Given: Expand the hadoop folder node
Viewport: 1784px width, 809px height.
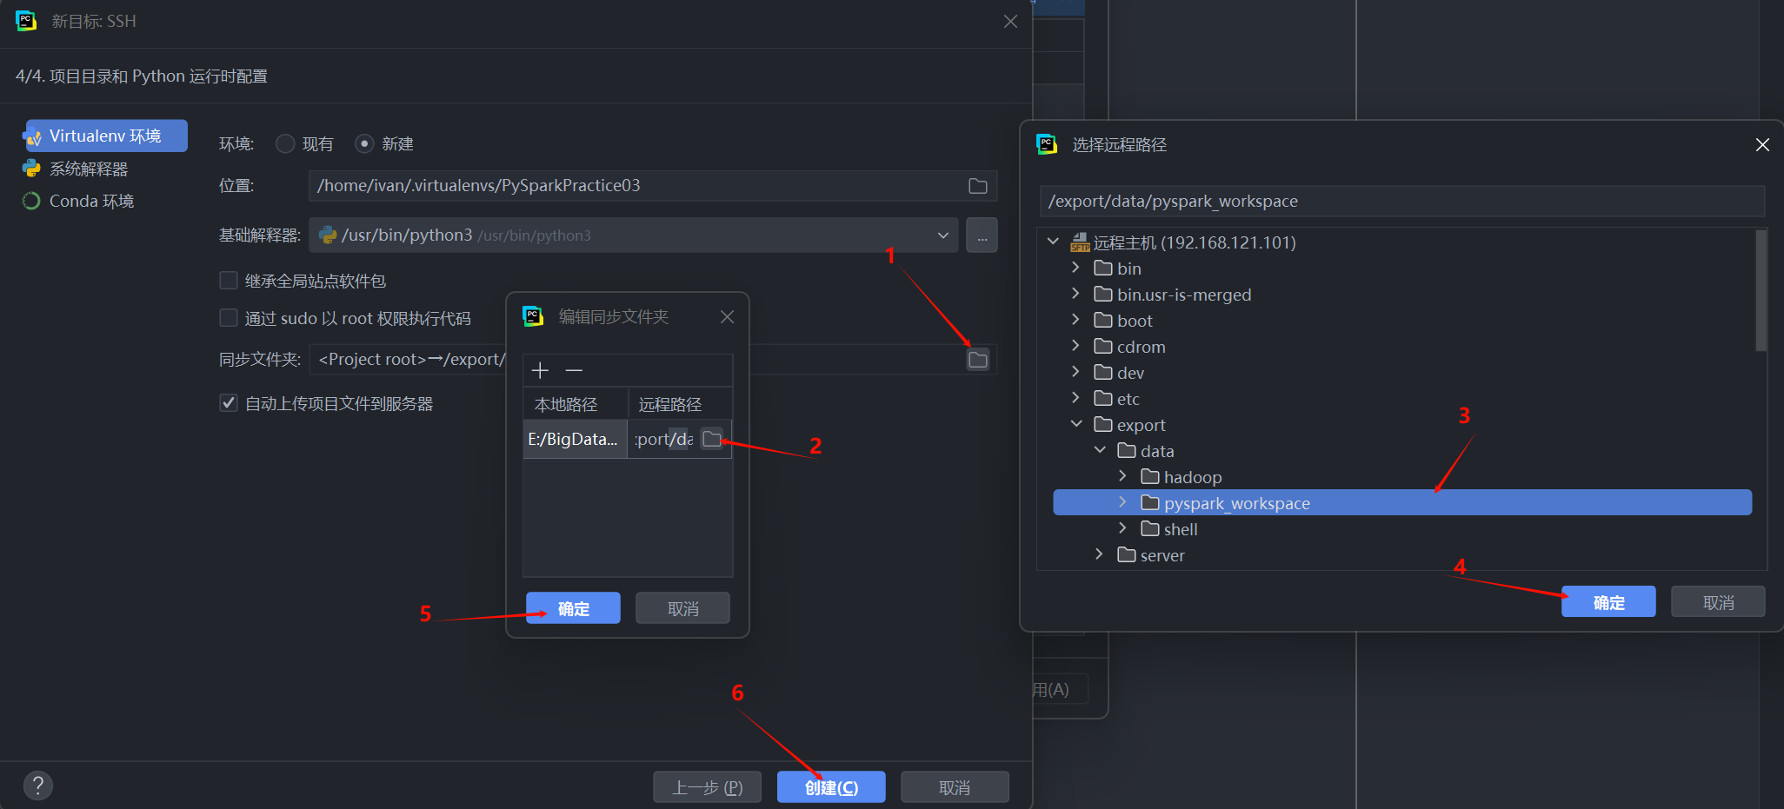Looking at the screenshot, I should tap(1122, 476).
